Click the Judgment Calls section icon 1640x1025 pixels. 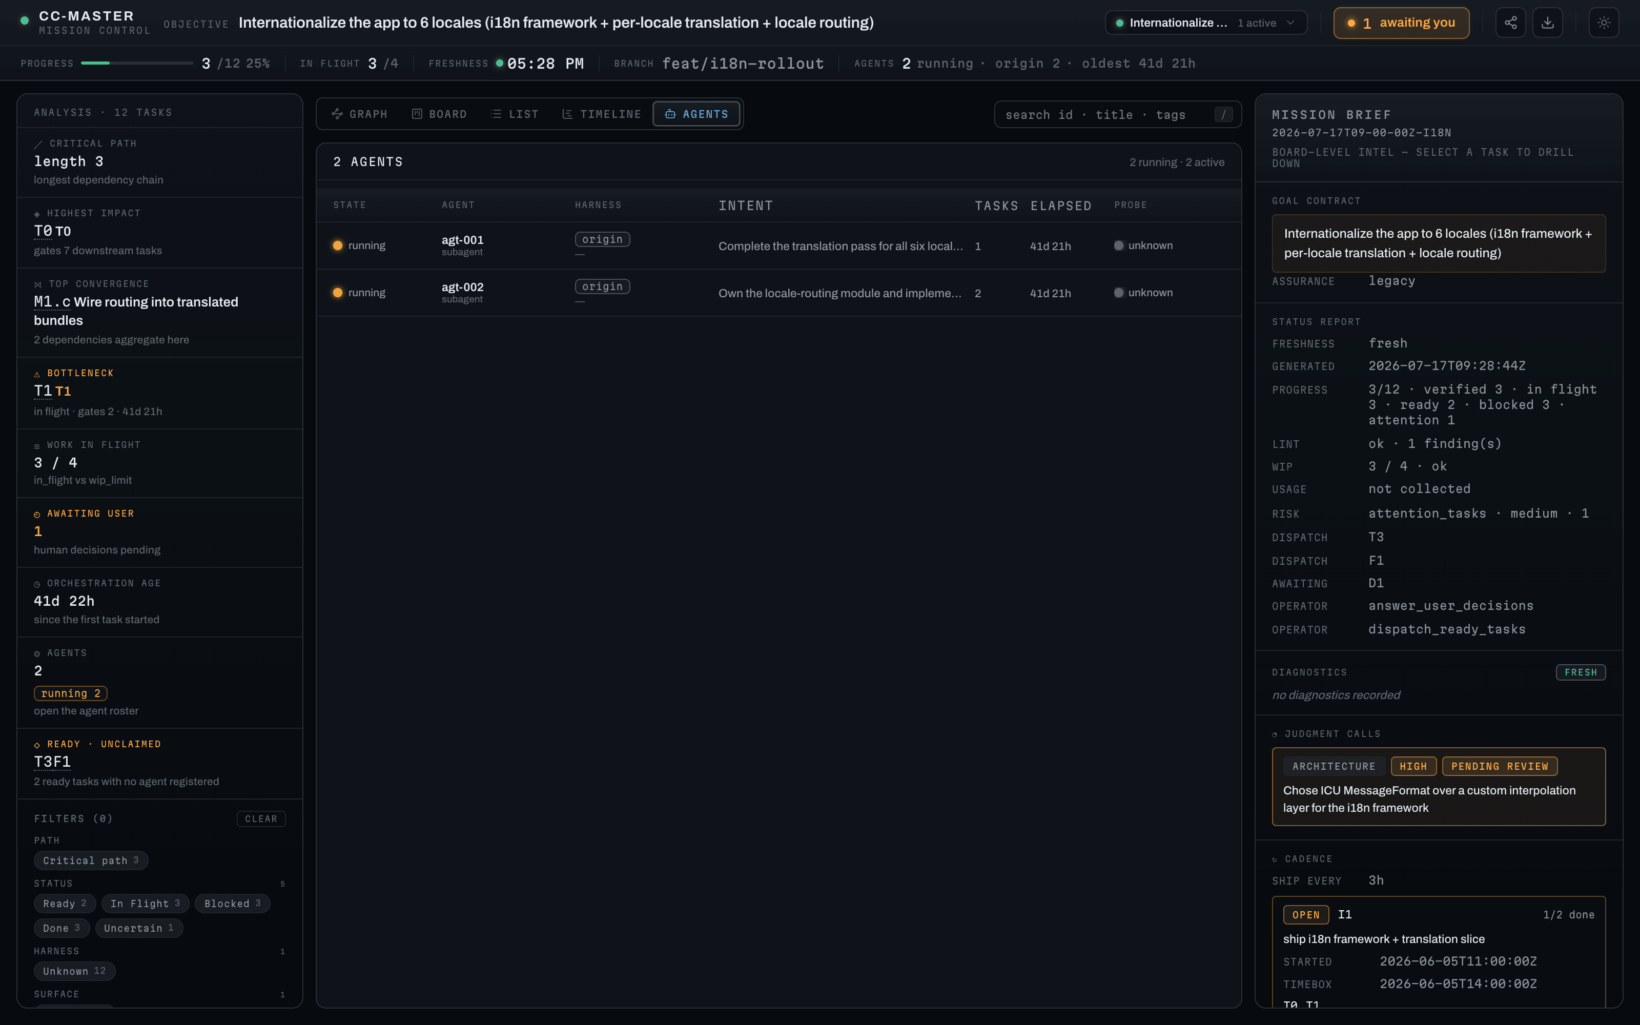(1275, 734)
